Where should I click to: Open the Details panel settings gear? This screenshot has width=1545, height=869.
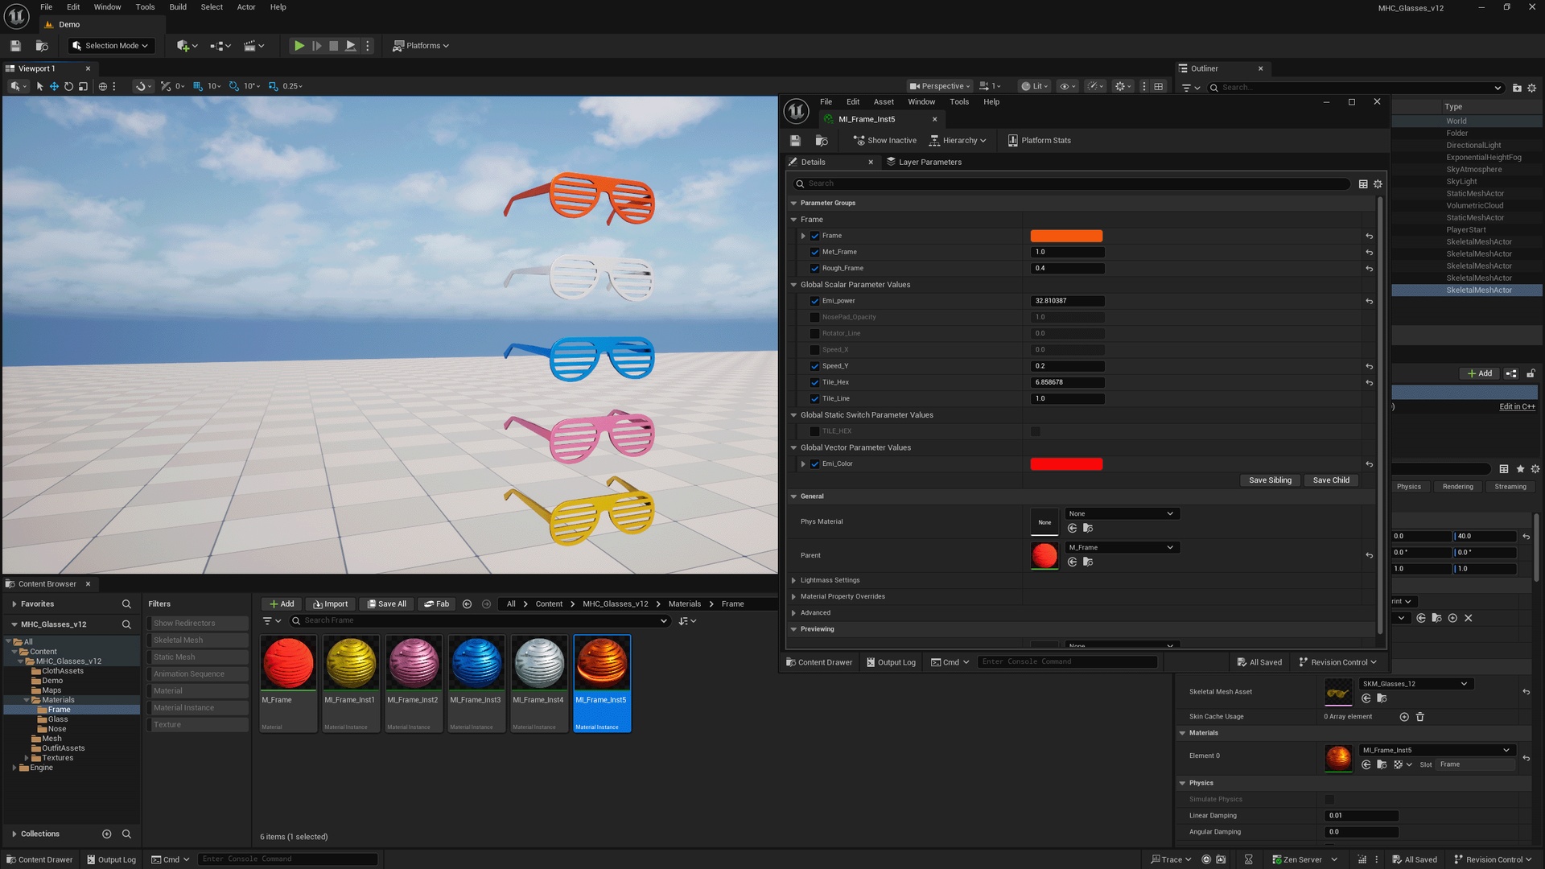[x=1378, y=184]
